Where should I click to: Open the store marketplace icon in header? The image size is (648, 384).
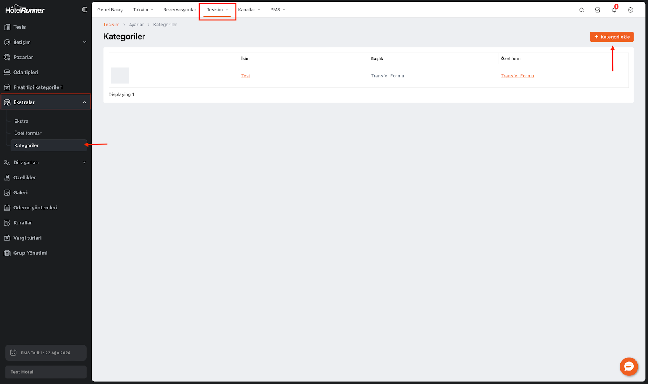pyautogui.click(x=597, y=10)
